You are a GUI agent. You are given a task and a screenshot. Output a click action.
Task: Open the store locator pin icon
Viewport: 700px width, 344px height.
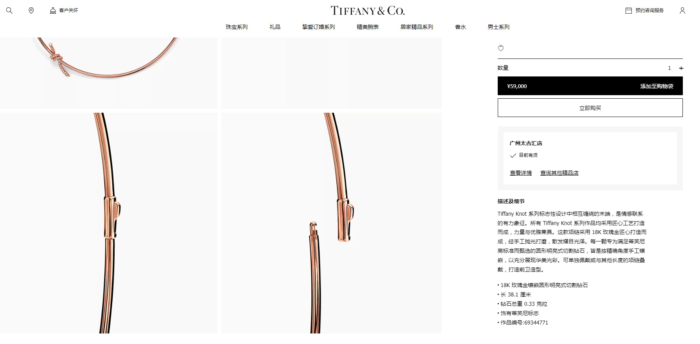[31, 11]
